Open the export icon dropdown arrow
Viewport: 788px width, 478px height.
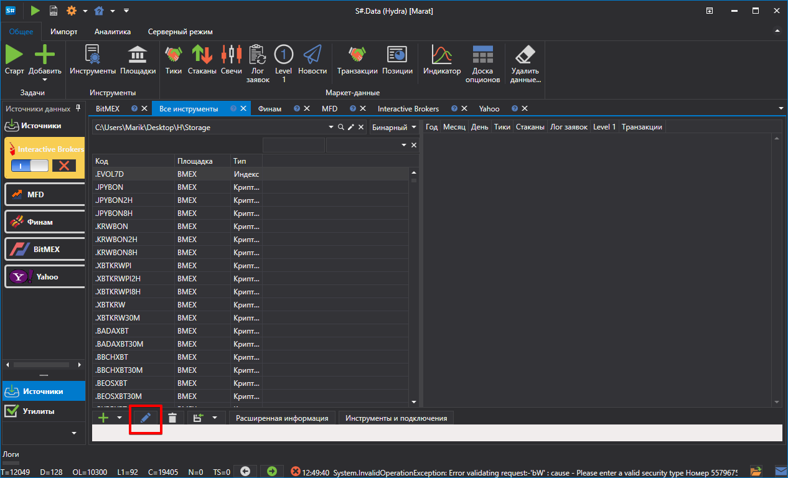[215, 418]
